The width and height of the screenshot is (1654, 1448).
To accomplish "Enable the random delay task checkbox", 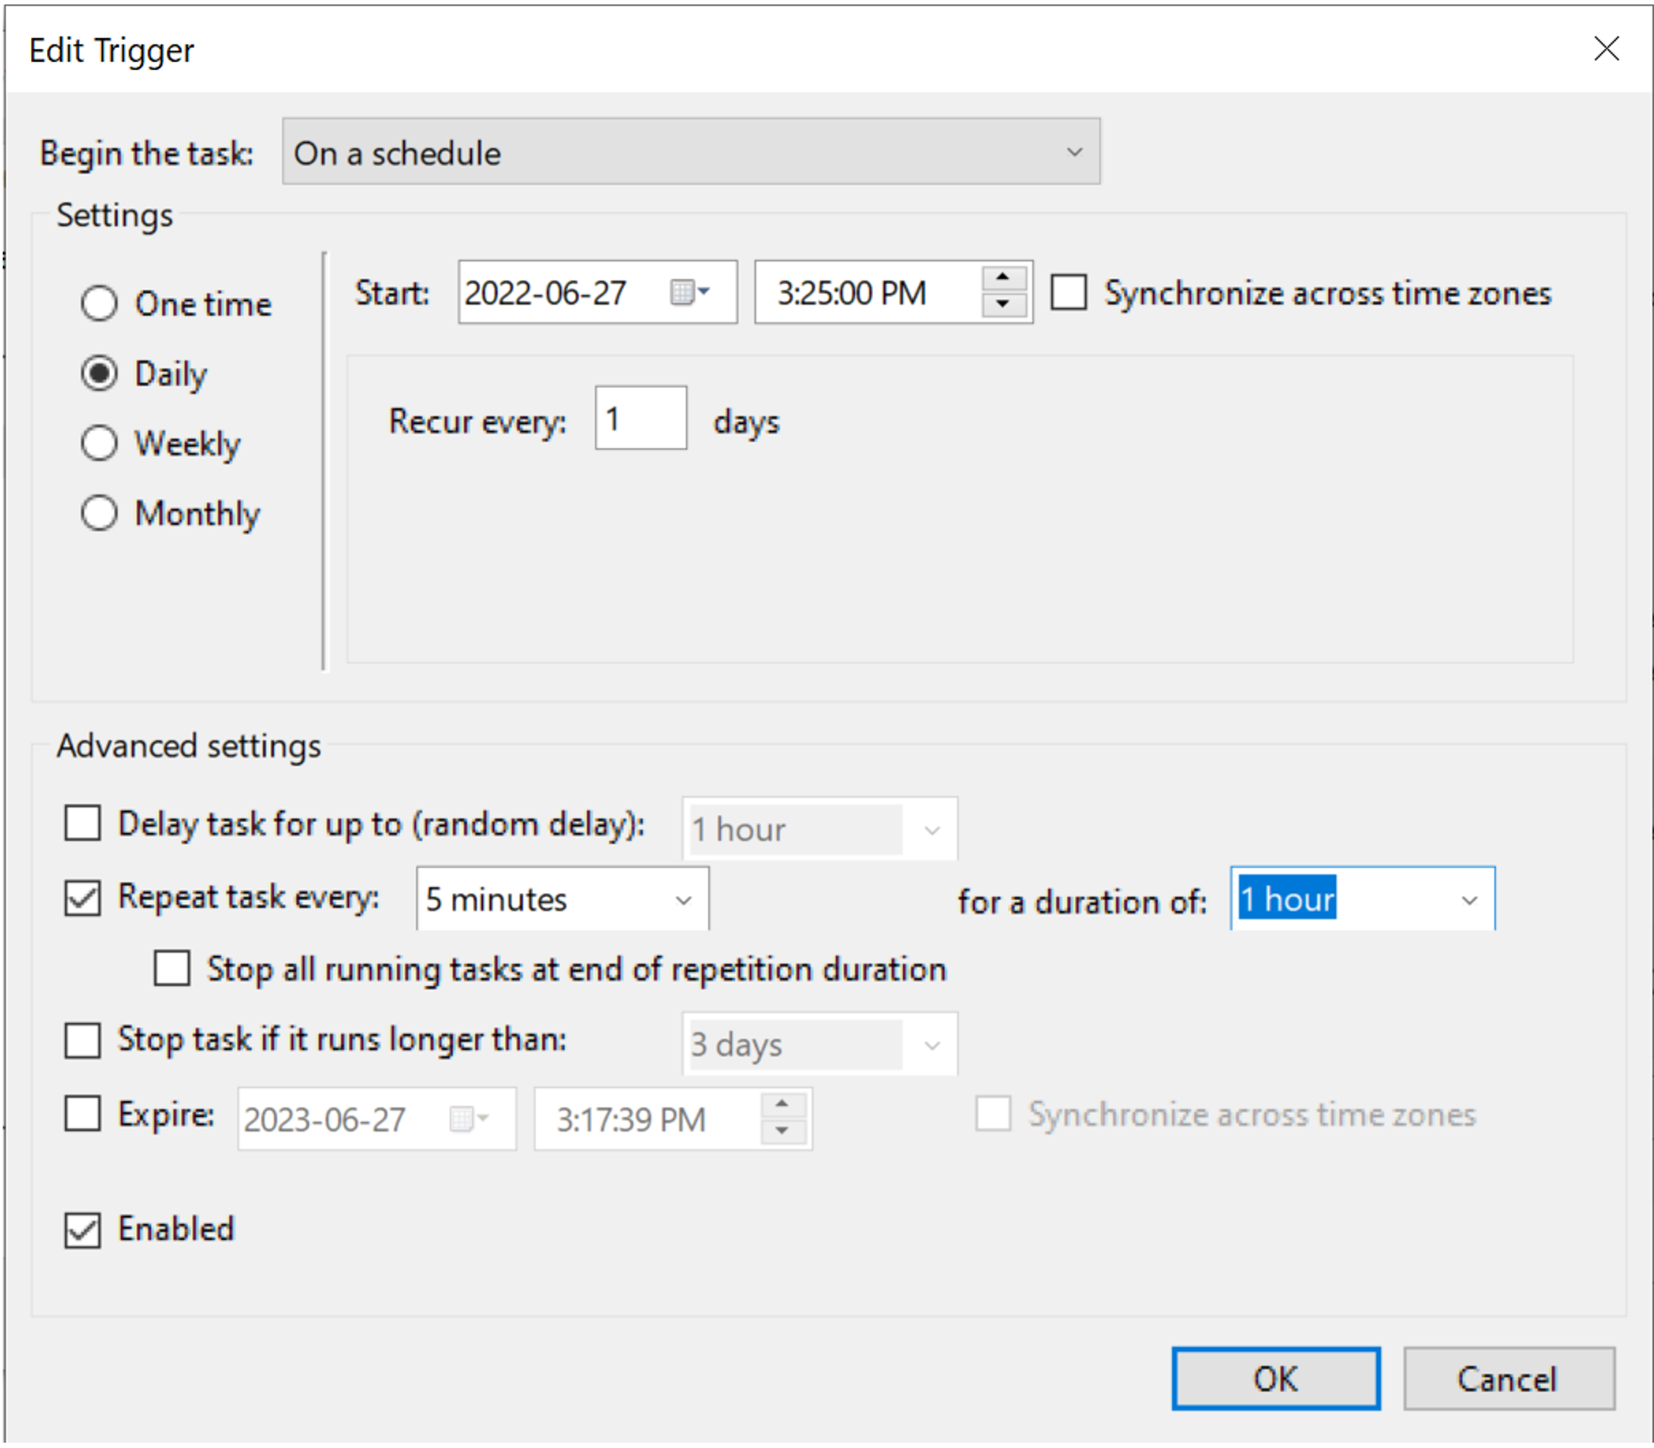I will [x=83, y=823].
